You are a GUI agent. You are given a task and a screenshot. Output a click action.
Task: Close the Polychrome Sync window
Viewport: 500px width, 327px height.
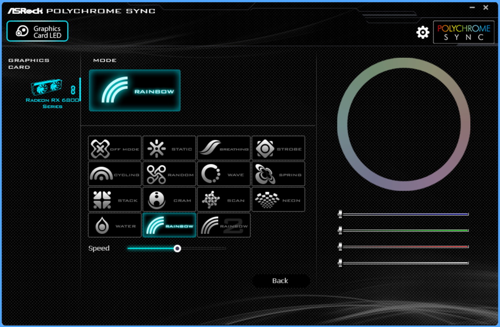pos(486,8)
